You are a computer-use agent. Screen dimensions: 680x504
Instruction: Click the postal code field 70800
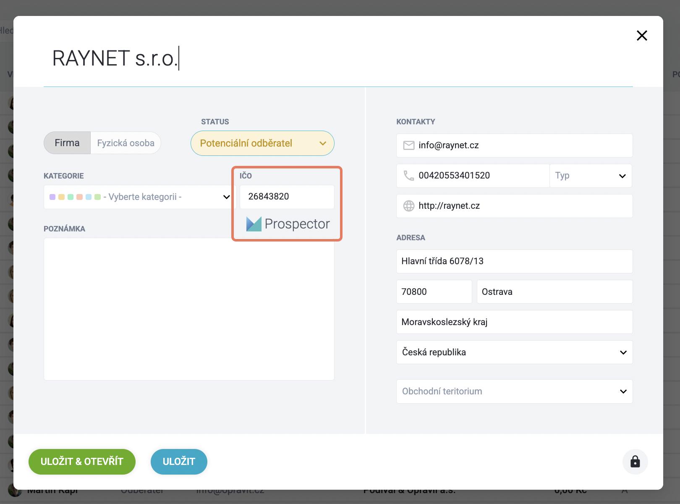pyautogui.click(x=434, y=292)
